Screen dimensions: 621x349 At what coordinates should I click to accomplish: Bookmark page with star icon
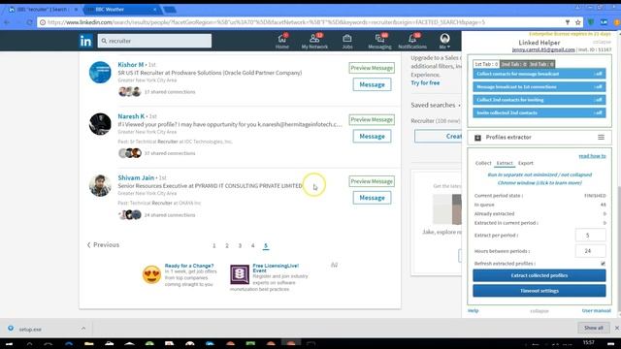pos(578,22)
